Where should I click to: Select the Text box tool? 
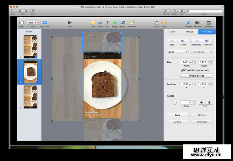click(x=108, y=23)
